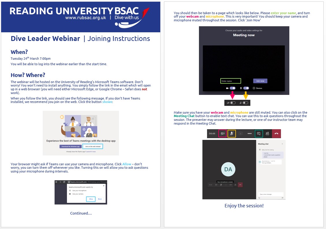This screenshot has height=229, width=326.
Task: Turn off the switched-on camera toggle
Action: (233, 88)
